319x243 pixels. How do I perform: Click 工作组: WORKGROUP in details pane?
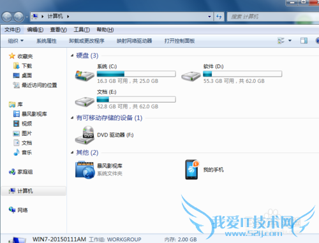[x=115, y=239]
